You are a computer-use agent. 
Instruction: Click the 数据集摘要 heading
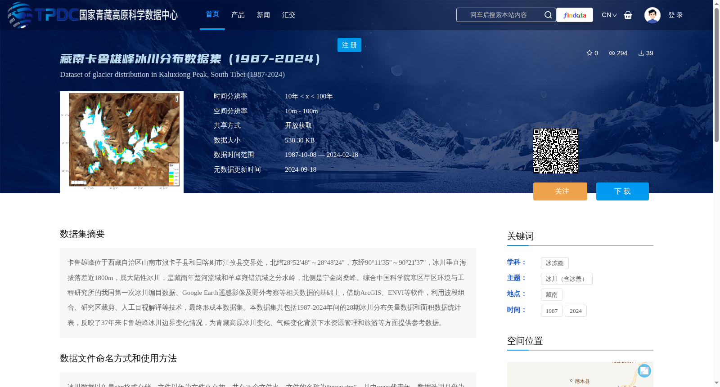point(82,234)
